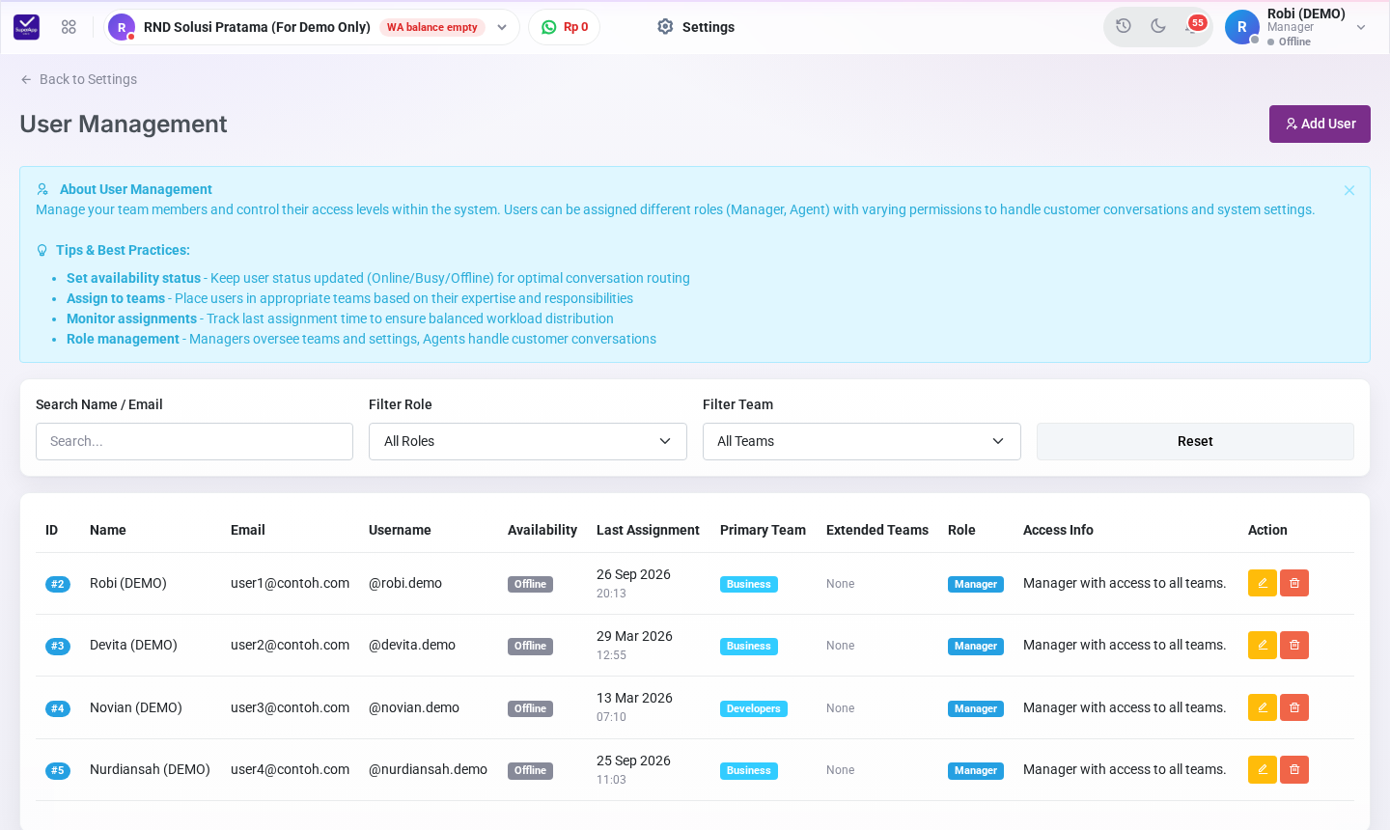Image resolution: width=1390 pixels, height=830 pixels.
Task: Toggle dark mode with moon icon
Action: pos(1158,26)
